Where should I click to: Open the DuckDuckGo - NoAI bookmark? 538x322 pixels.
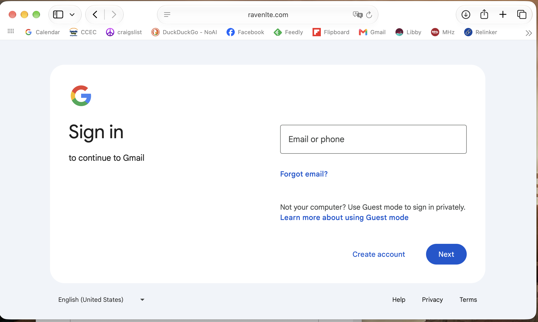pos(184,32)
